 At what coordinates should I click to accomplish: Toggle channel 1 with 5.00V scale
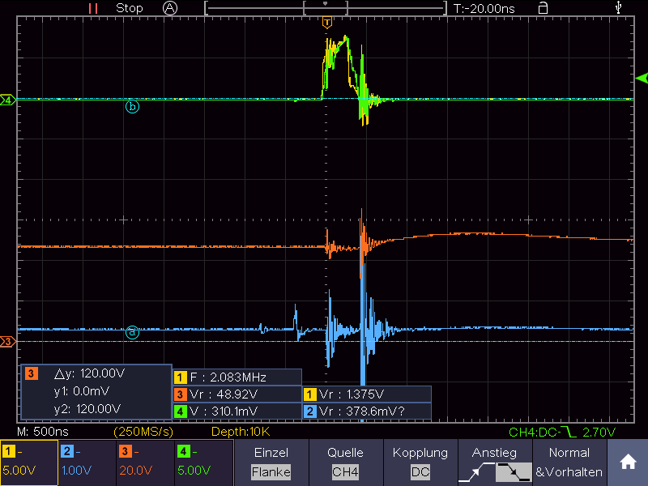[x=29, y=462]
